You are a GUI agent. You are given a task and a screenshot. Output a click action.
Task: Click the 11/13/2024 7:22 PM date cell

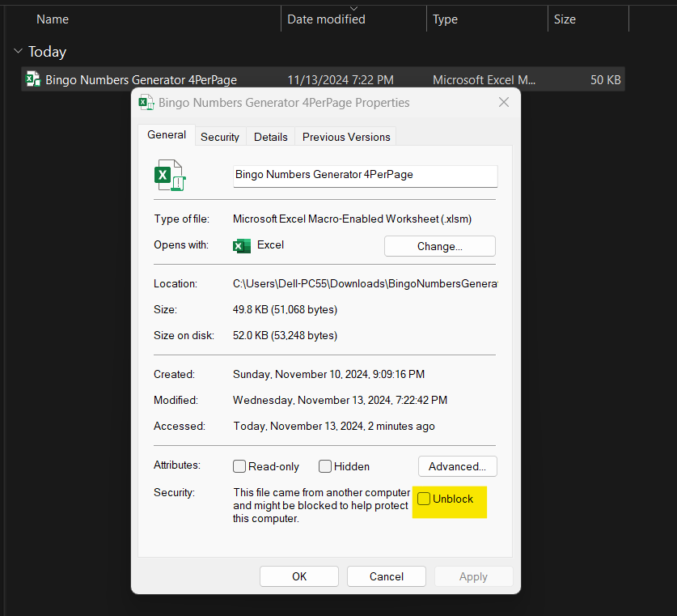[x=341, y=80]
